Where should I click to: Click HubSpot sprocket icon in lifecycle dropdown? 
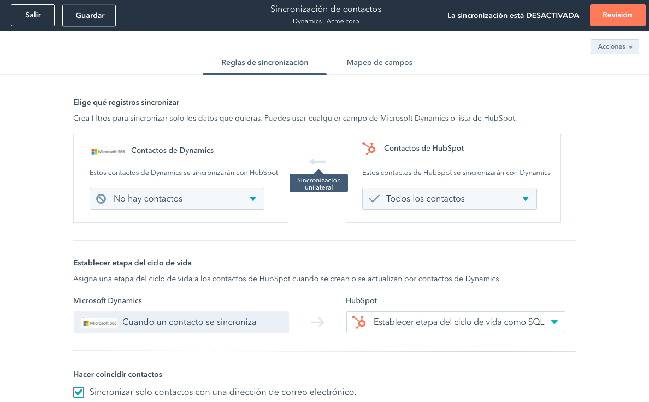click(x=359, y=322)
